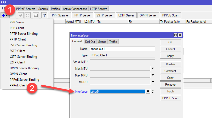Click the PPTP Server button
The width and height of the screenshot is (212, 118).
[x=83, y=15]
